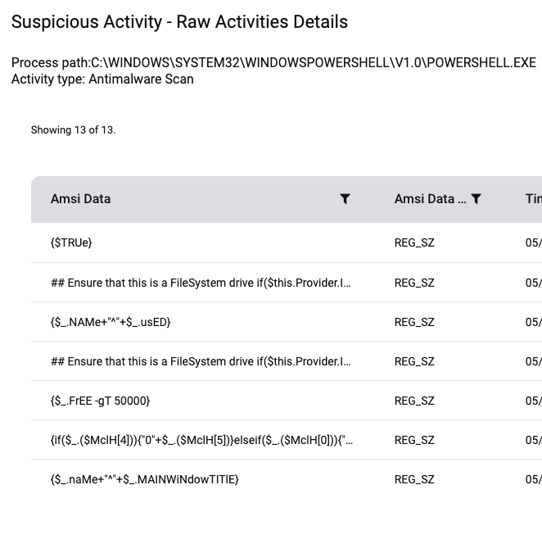Open the {if($_.($MclH[4])) script entry
The height and width of the screenshot is (535, 542).
click(201, 440)
